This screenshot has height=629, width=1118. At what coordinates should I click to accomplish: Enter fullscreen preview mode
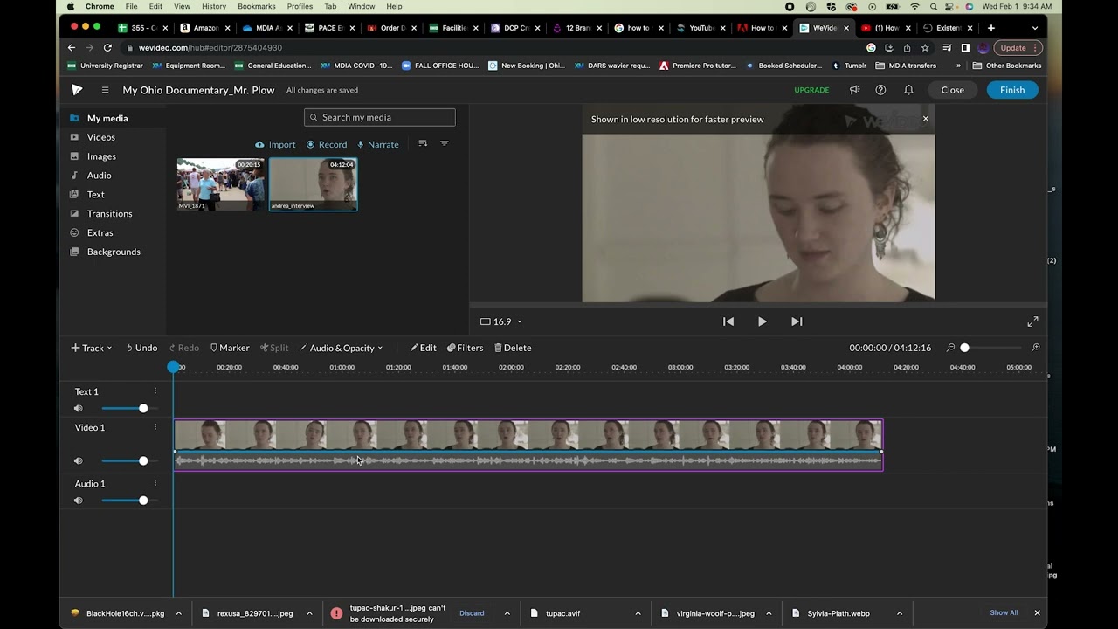point(1032,321)
